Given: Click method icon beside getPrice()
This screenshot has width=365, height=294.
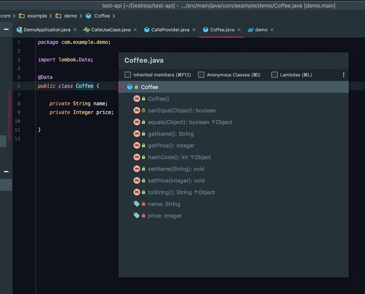Looking at the screenshot, I should 137,145.
